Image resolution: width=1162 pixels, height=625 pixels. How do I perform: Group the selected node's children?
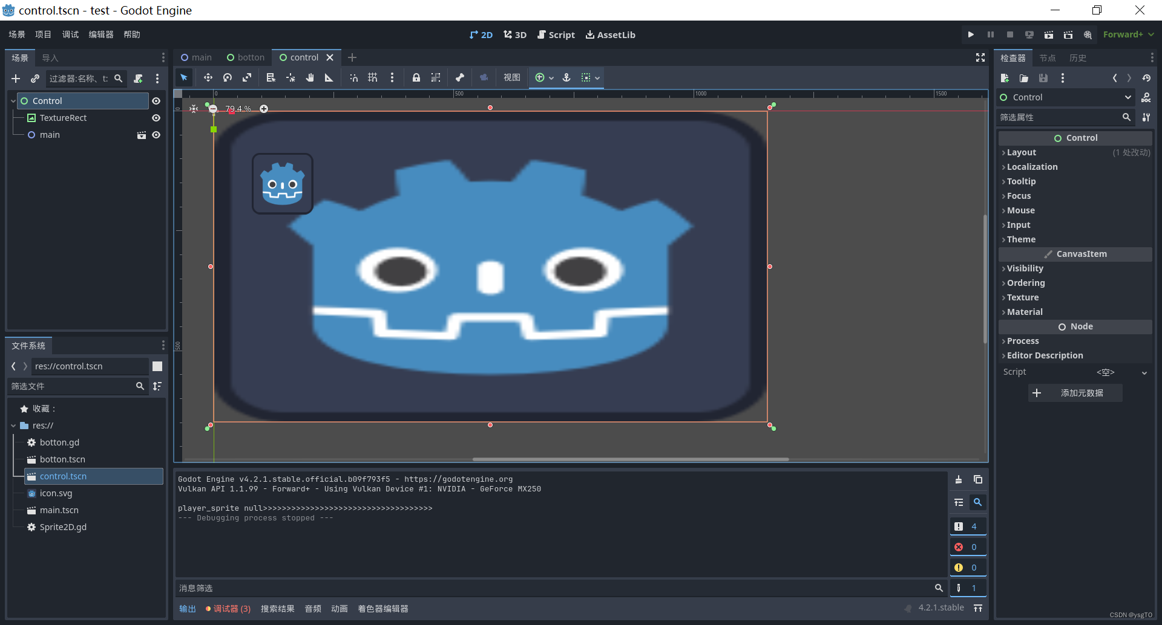(436, 77)
